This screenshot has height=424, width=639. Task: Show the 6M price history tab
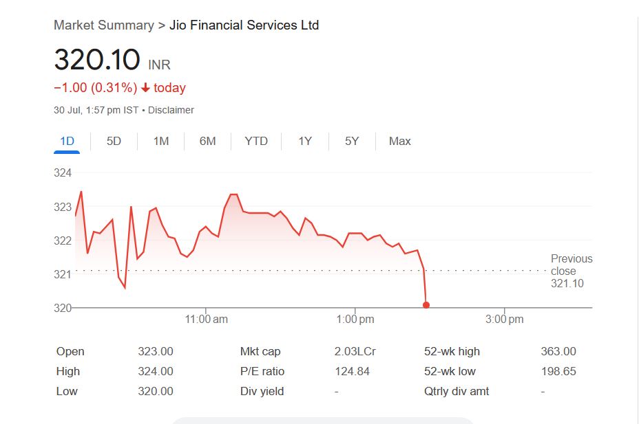click(x=207, y=141)
